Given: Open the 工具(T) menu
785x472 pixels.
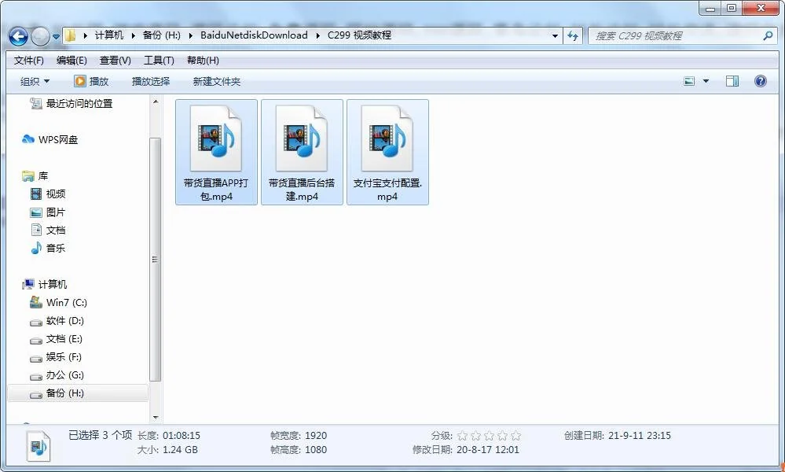Looking at the screenshot, I should coord(159,61).
